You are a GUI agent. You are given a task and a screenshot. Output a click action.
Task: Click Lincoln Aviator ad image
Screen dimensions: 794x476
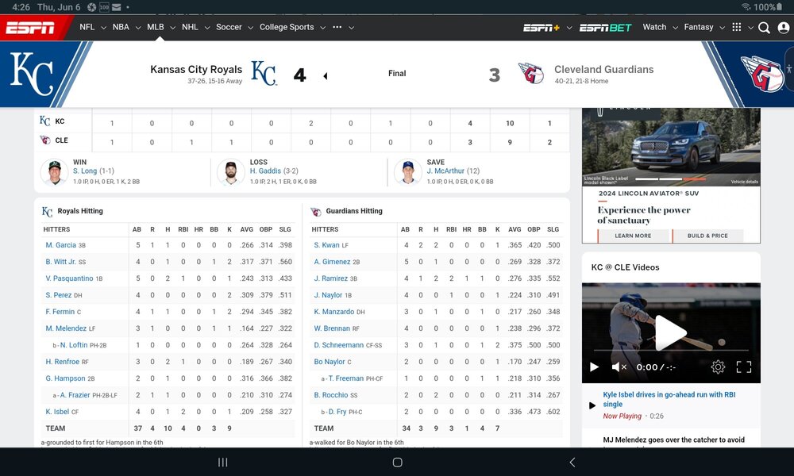tap(671, 147)
